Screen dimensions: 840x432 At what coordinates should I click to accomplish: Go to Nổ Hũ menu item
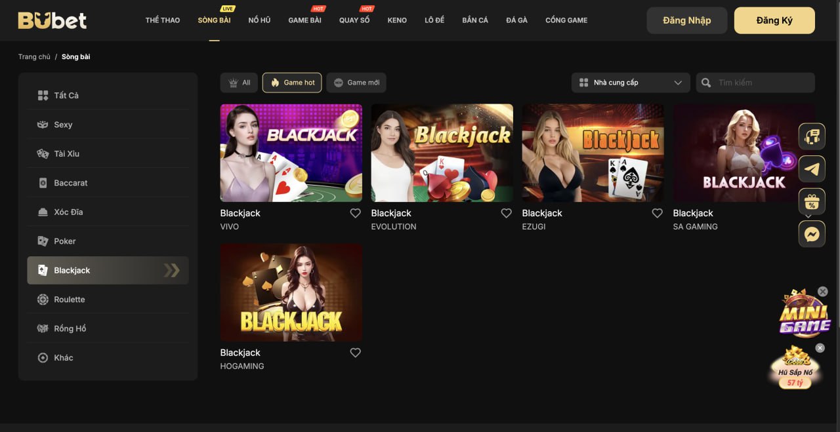tap(259, 20)
